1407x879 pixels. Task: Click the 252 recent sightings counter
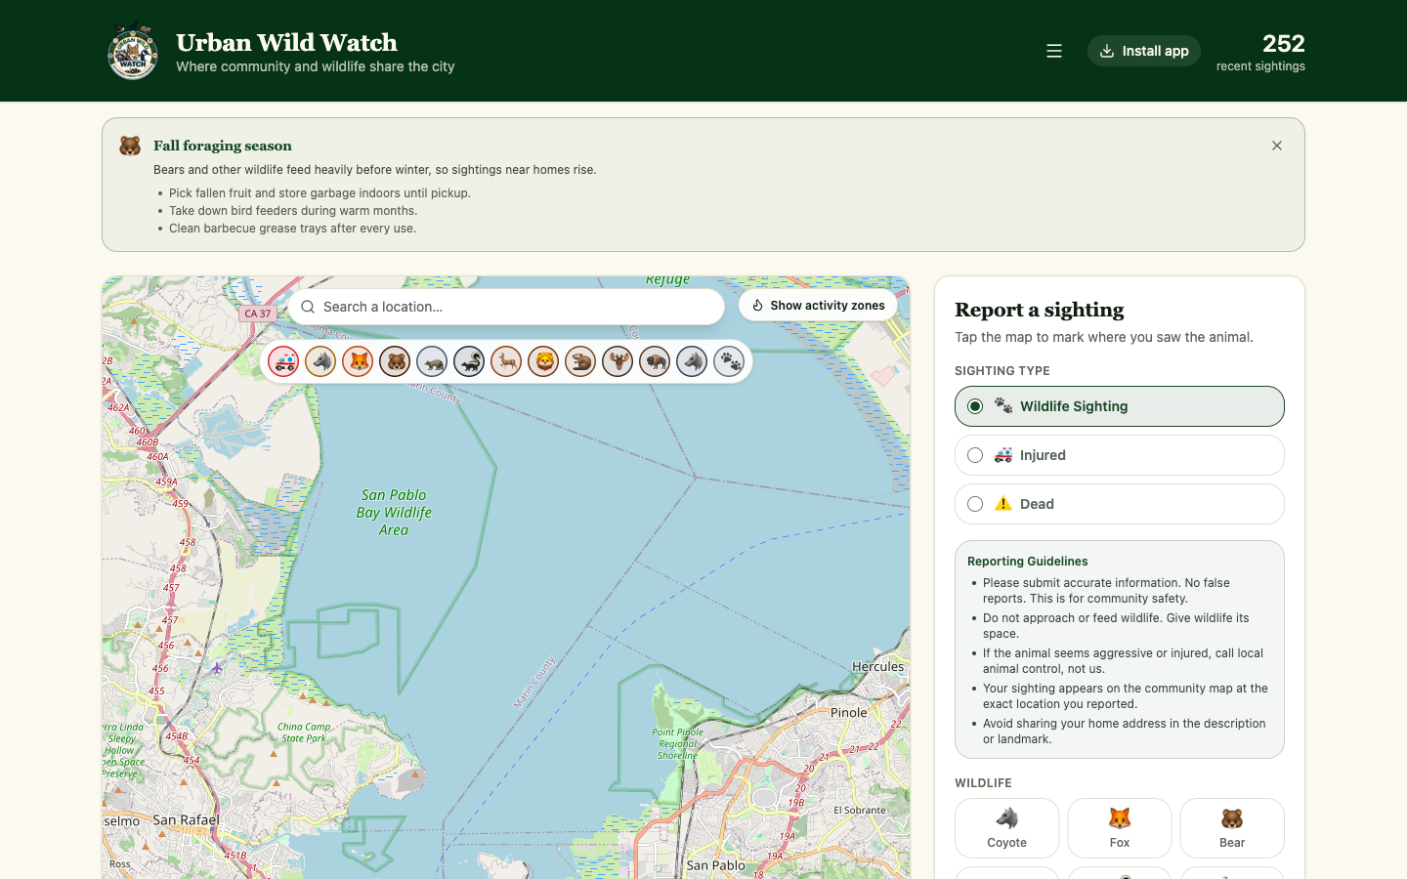pos(1260,51)
